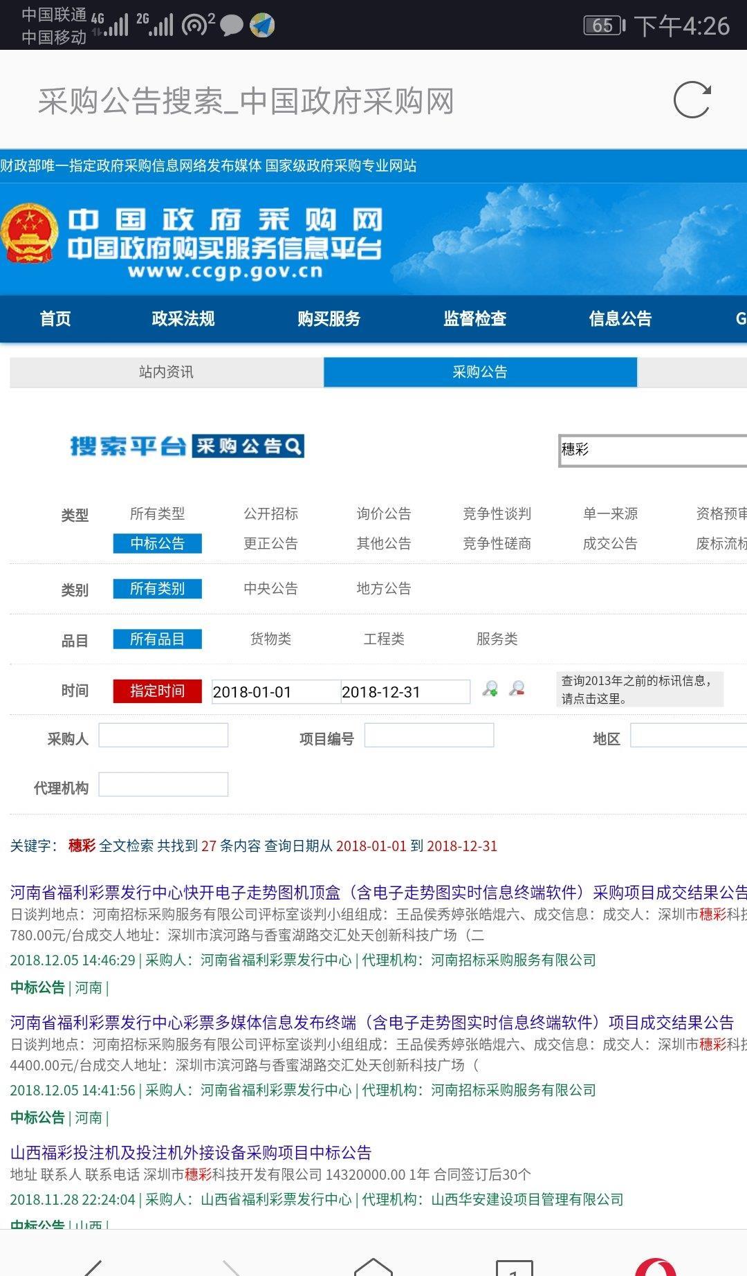The image size is (747, 1276).
Task: Open the 快开电子走势图机顶盒 result announcement
Action: click(378, 892)
